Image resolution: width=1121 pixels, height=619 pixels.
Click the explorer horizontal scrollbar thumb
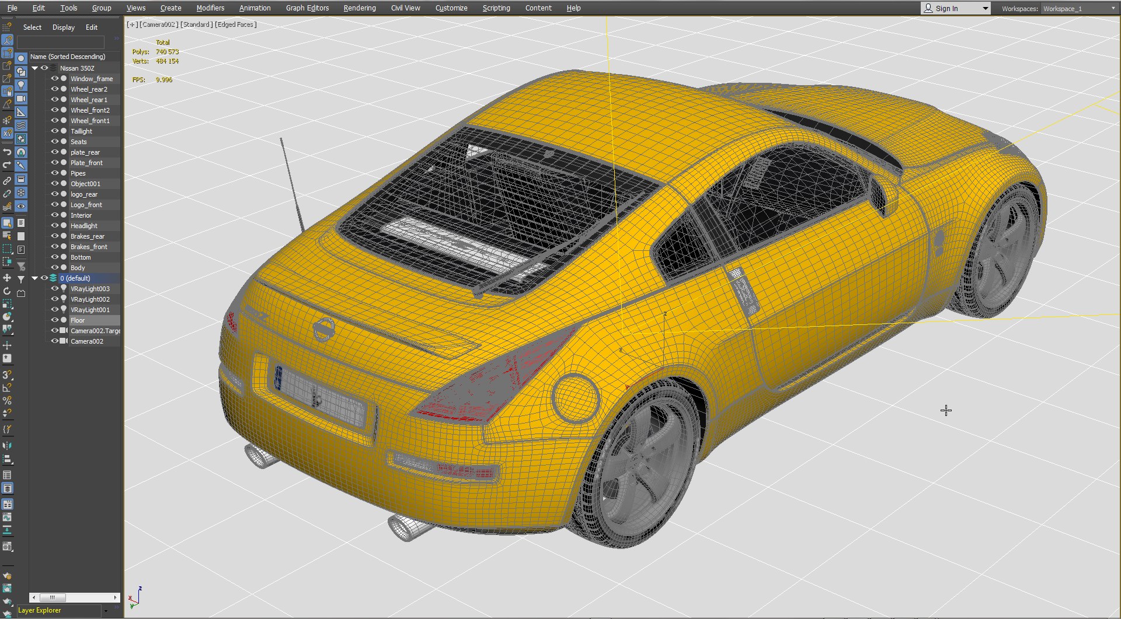point(53,597)
